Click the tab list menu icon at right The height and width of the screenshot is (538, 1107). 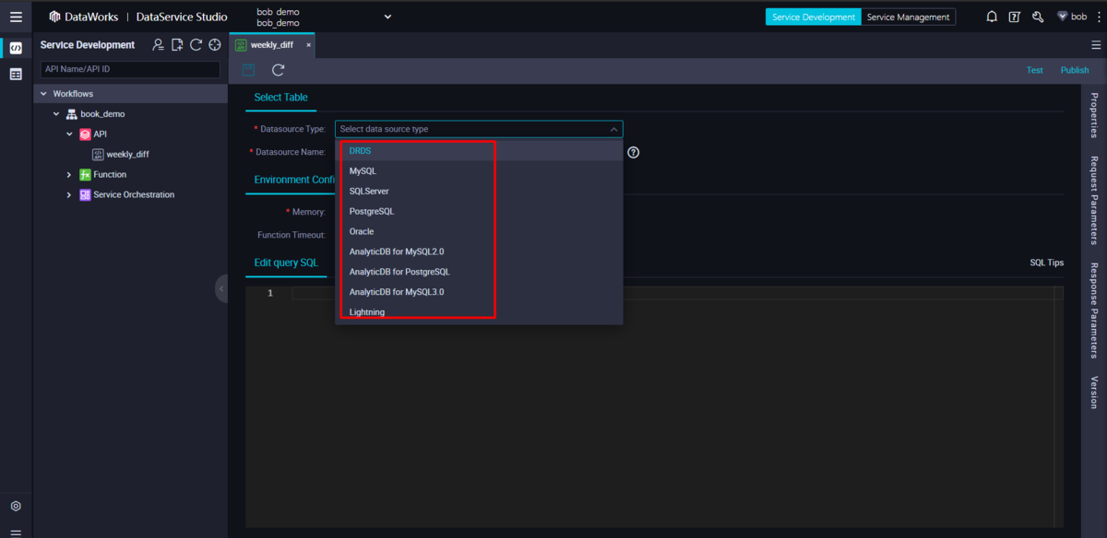[x=1095, y=44]
